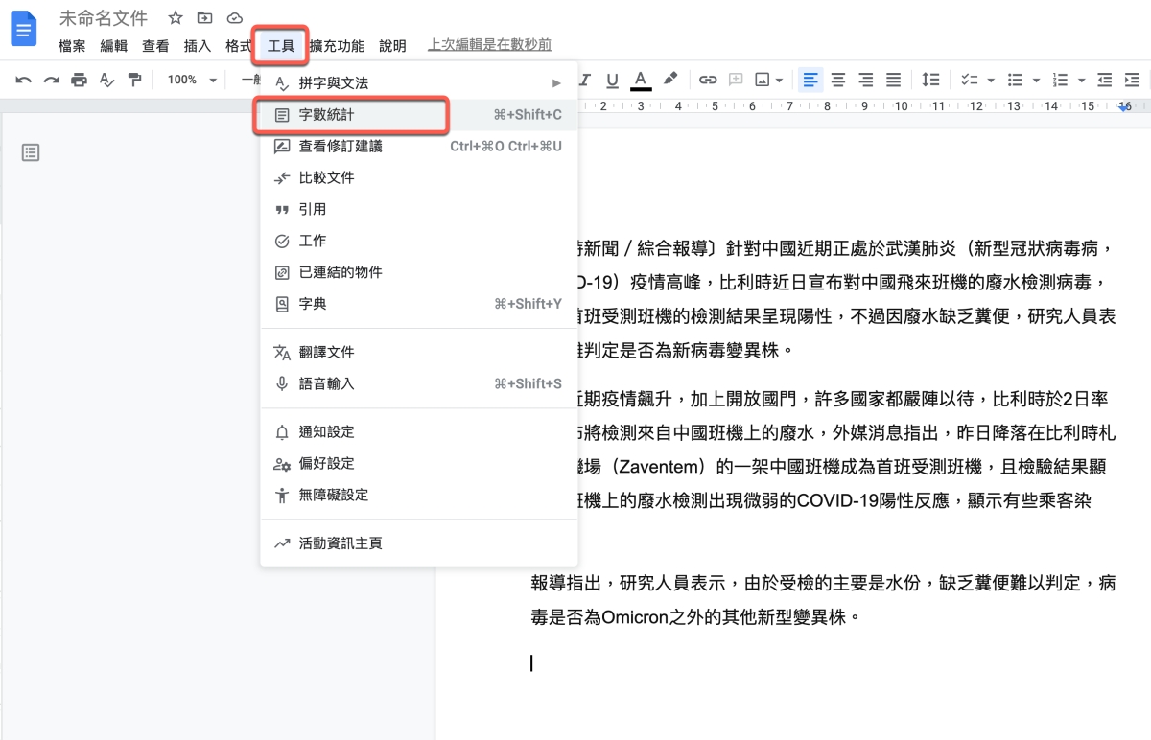Image resolution: width=1151 pixels, height=740 pixels.
Task: Open line spacing options
Action: pos(930,80)
